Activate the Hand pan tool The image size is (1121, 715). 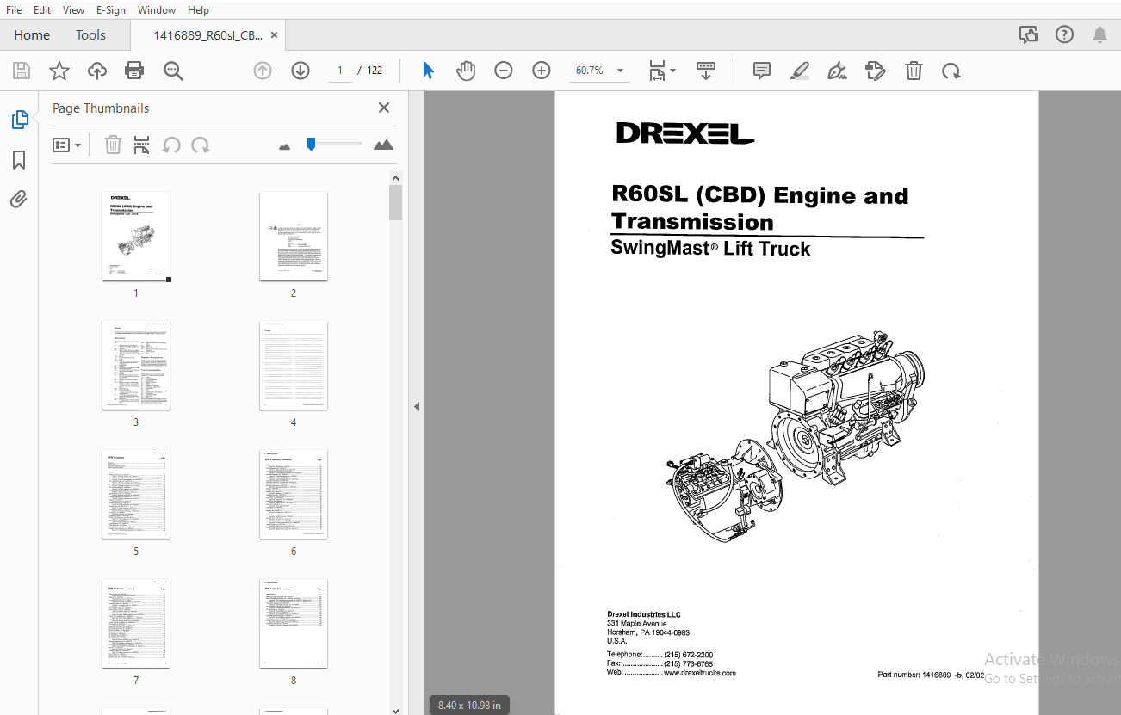pos(466,71)
